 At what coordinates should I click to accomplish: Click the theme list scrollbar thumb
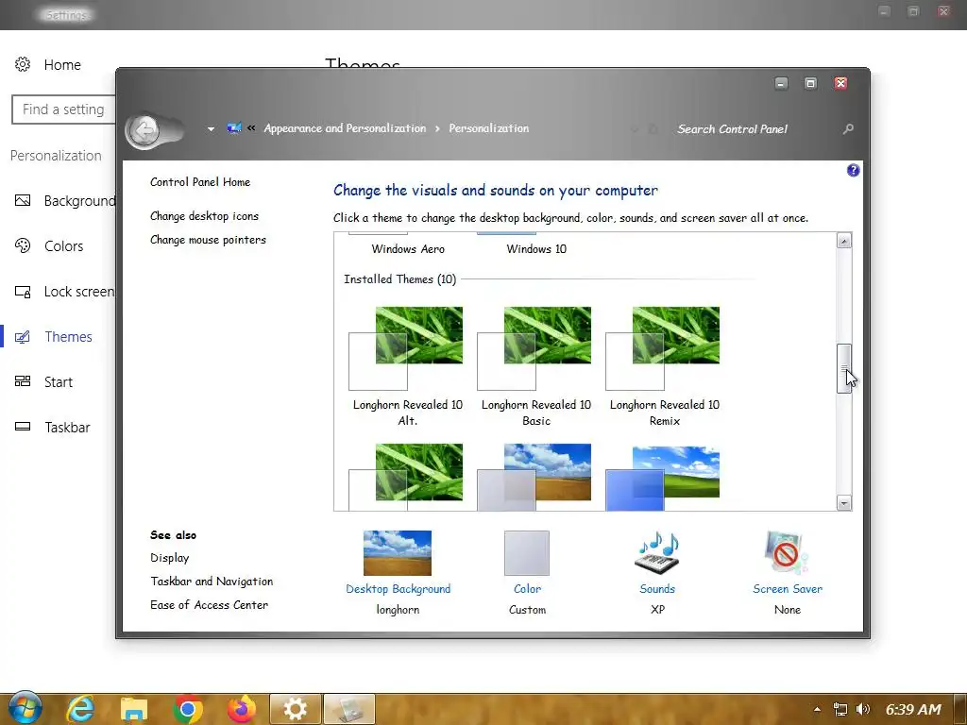[844, 369]
